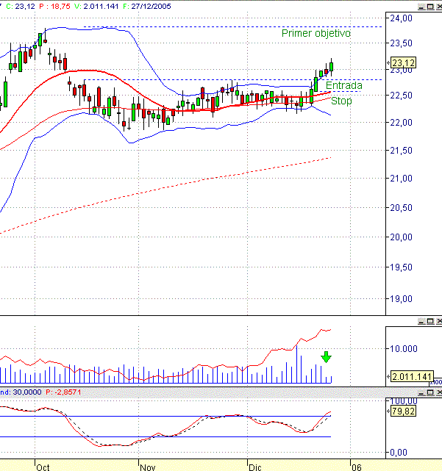Select the 2.011.141 volume value tag
The width and height of the screenshot is (442, 471).
pyautogui.click(x=412, y=376)
